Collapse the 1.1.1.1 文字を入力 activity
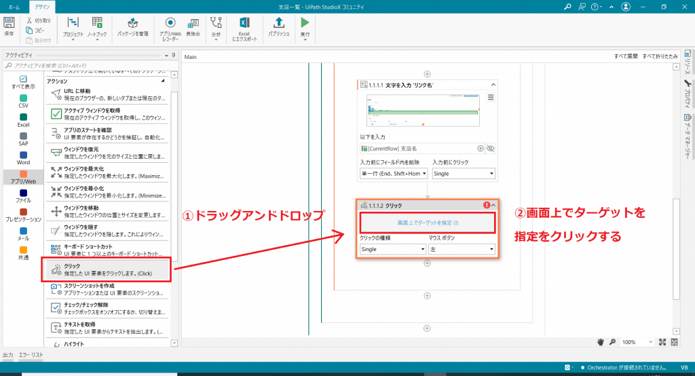 coord(494,84)
